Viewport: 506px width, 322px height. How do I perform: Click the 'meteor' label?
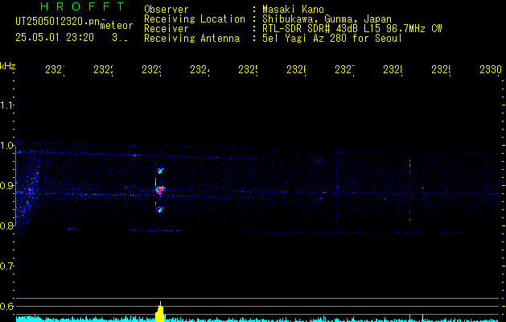117,26
